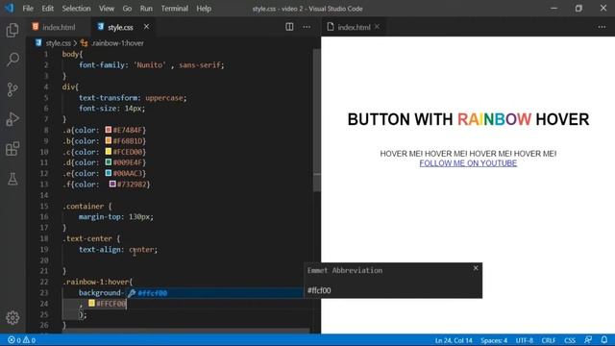615x346 pixels.
Task: Change encoding via UTF-8 status item
Action: click(x=524, y=340)
